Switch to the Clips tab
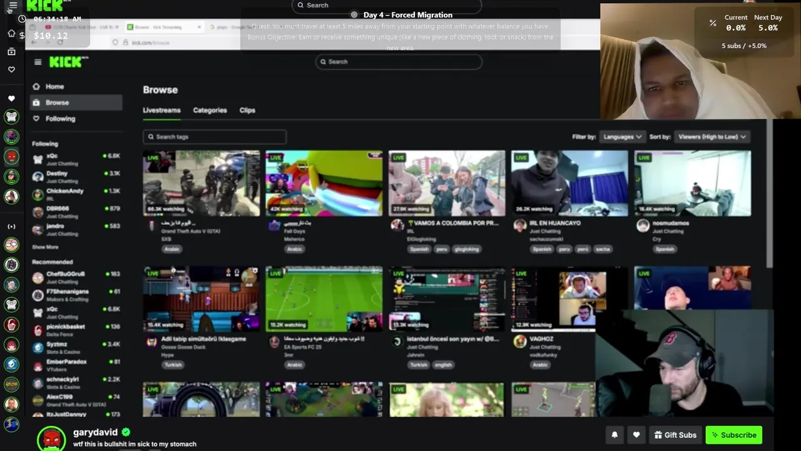This screenshot has width=801, height=451. click(247, 110)
